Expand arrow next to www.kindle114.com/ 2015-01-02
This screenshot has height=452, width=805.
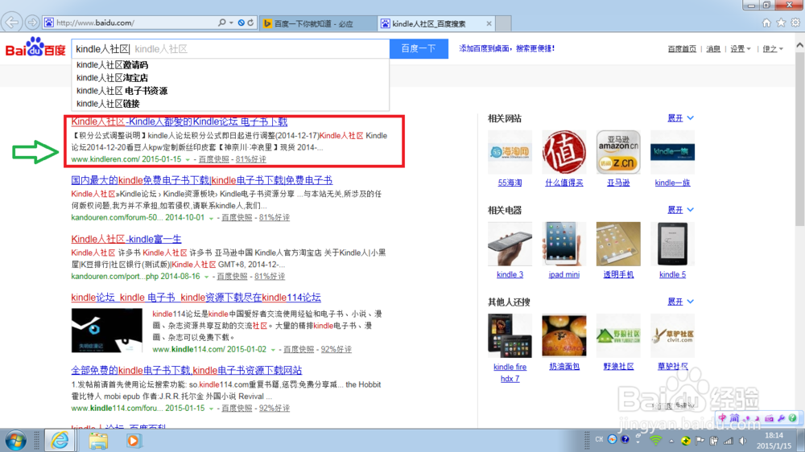click(x=273, y=350)
